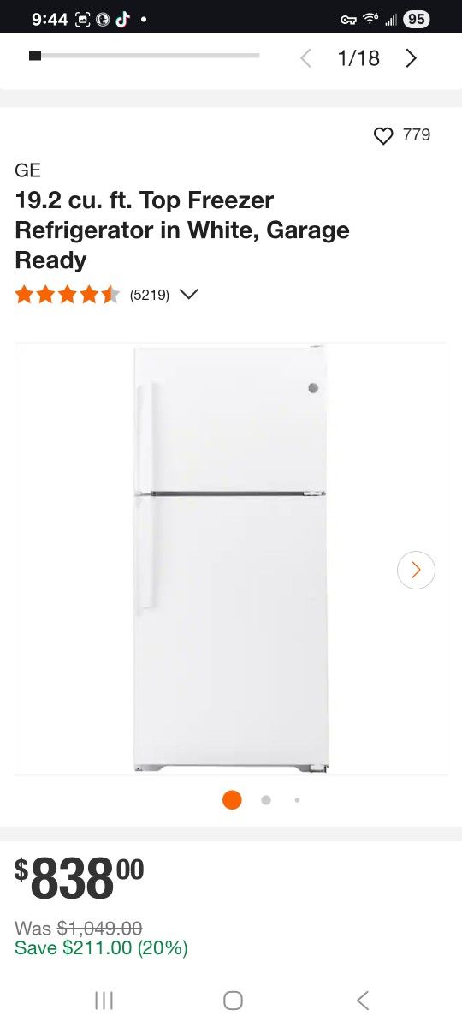Tap the heart favorite icon
Image resolution: width=462 pixels, height=1028 pixels.
pyautogui.click(x=383, y=135)
